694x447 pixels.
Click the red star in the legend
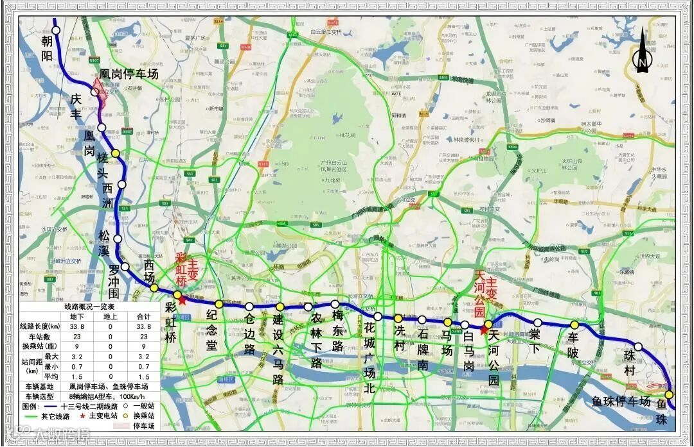[83, 416]
